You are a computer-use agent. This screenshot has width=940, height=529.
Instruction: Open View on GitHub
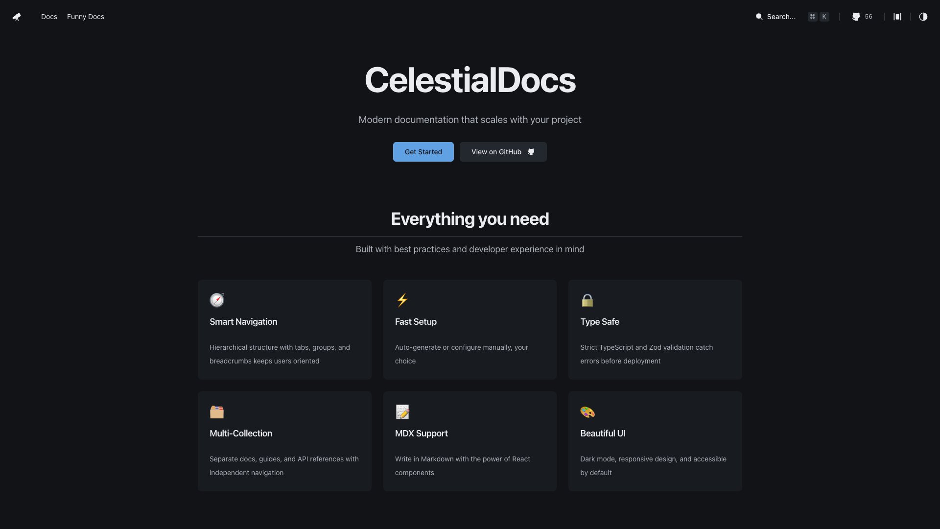coord(503,152)
